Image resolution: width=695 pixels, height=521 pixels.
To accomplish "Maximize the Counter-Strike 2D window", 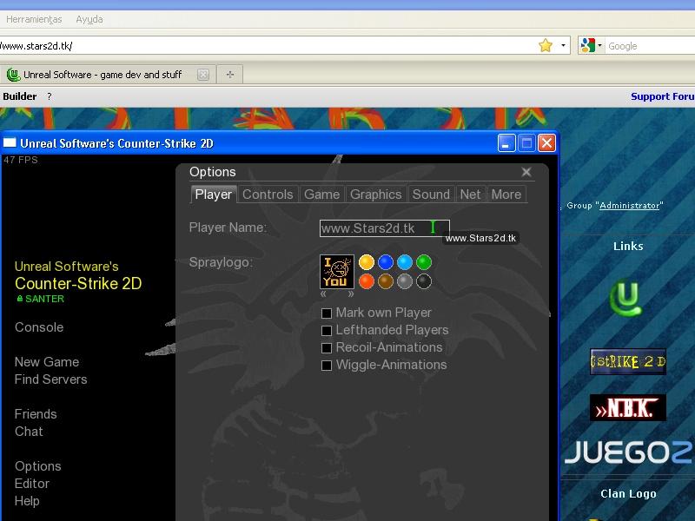I will tap(526, 143).
